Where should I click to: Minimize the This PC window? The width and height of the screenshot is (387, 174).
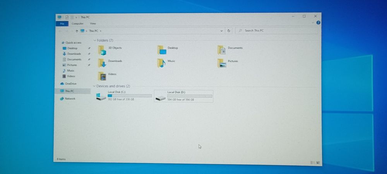coord(293,16)
